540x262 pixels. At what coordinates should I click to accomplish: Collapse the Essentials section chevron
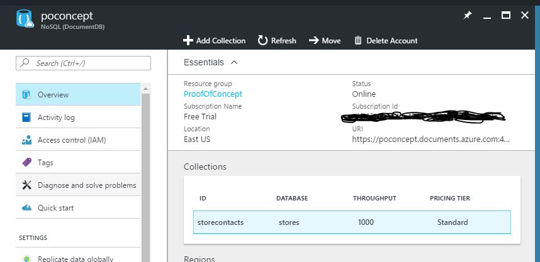coord(234,62)
